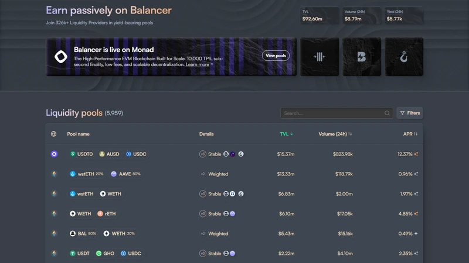Image resolution: width=469 pixels, height=263 pixels.
Task: Select the rETH token chip
Action: coord(107,213)
